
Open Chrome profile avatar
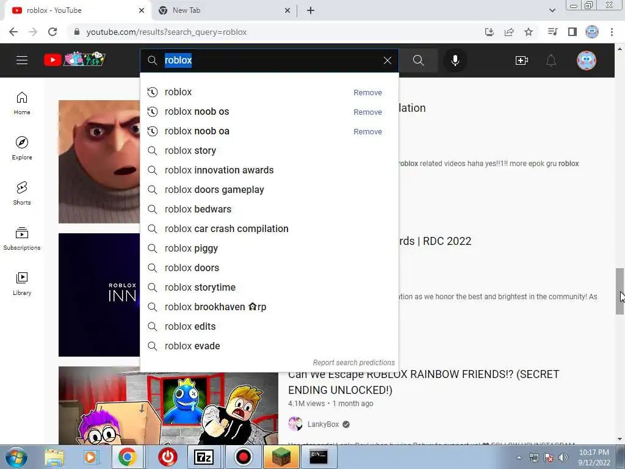pos(592,32)
